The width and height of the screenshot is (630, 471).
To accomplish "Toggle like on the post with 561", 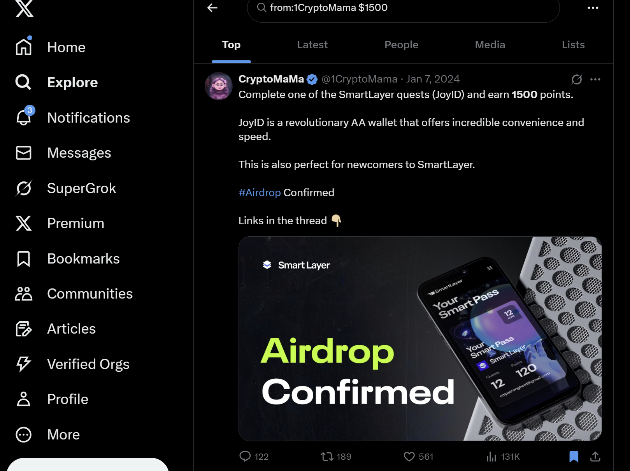I will pos(418,456).
